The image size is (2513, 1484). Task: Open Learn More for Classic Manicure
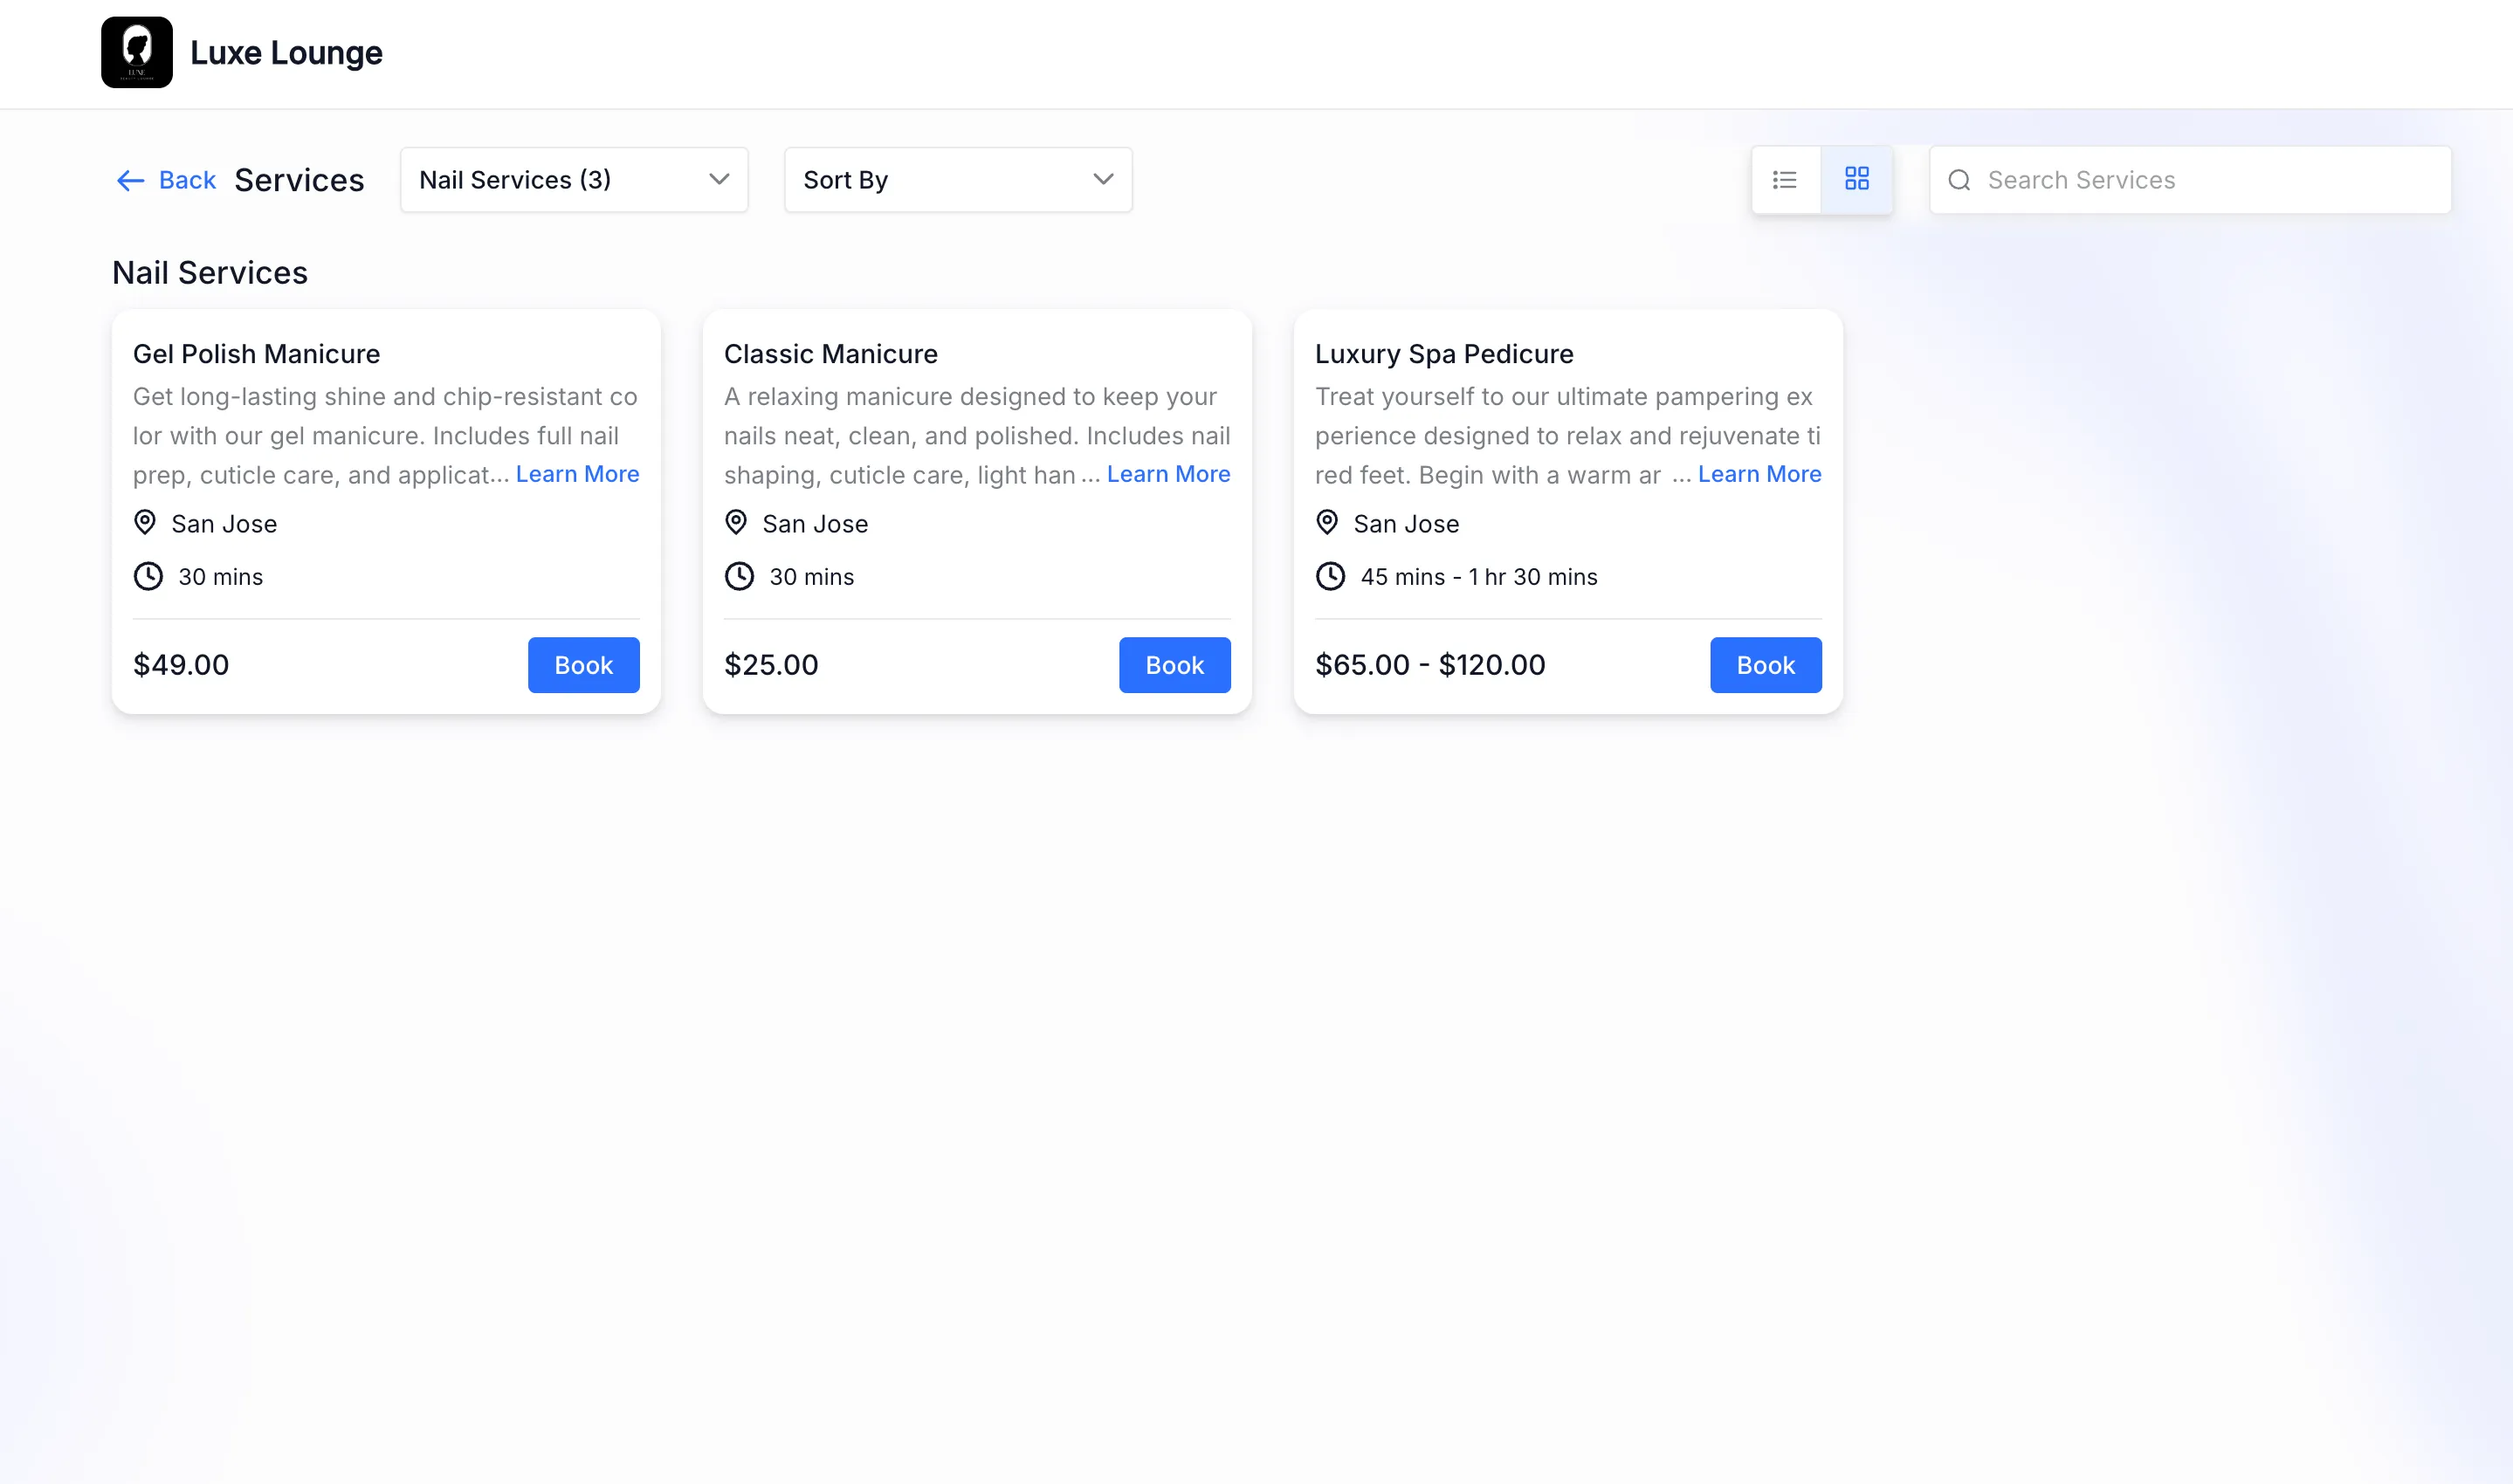click(1168, 474)
